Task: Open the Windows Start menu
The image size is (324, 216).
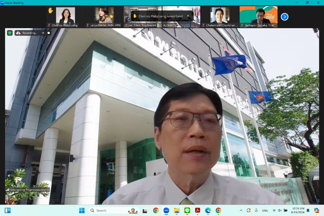Action: pos(82,211)
